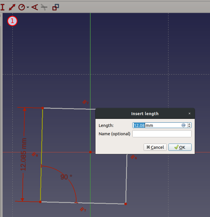Select the vertical distance constraint tool

(2, 7)
